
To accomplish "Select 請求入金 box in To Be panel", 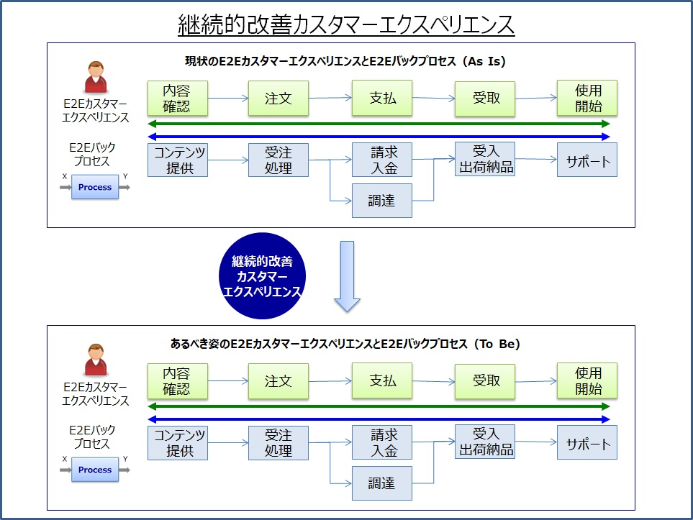I will coord(382,442).
